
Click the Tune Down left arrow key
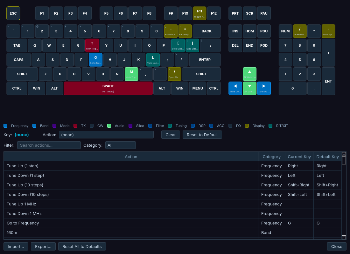[x=235, y=88]
